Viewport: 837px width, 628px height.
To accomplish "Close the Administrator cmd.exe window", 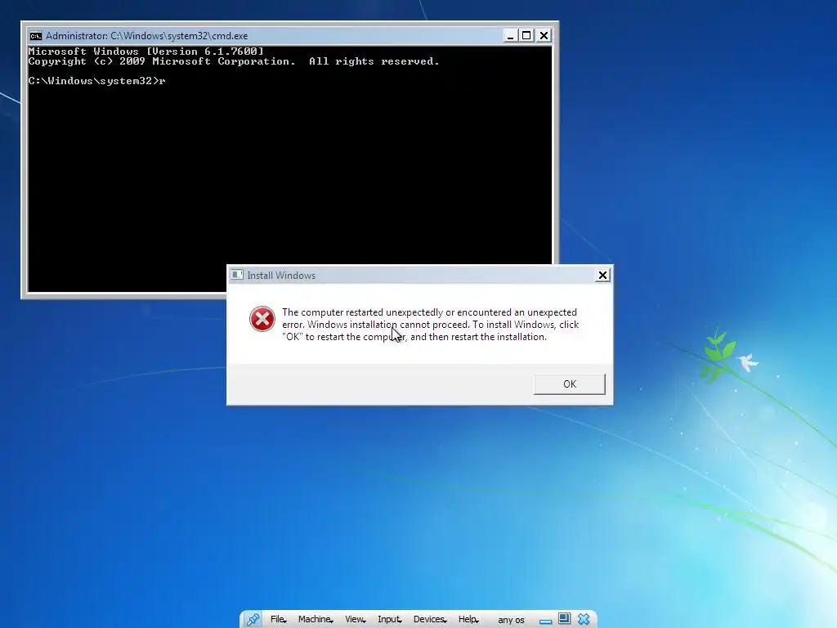I will (x=544, y=36).
